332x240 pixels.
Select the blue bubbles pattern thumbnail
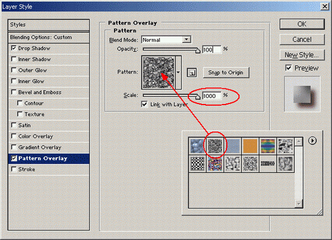pyautogui.click(x=197, y=146)
